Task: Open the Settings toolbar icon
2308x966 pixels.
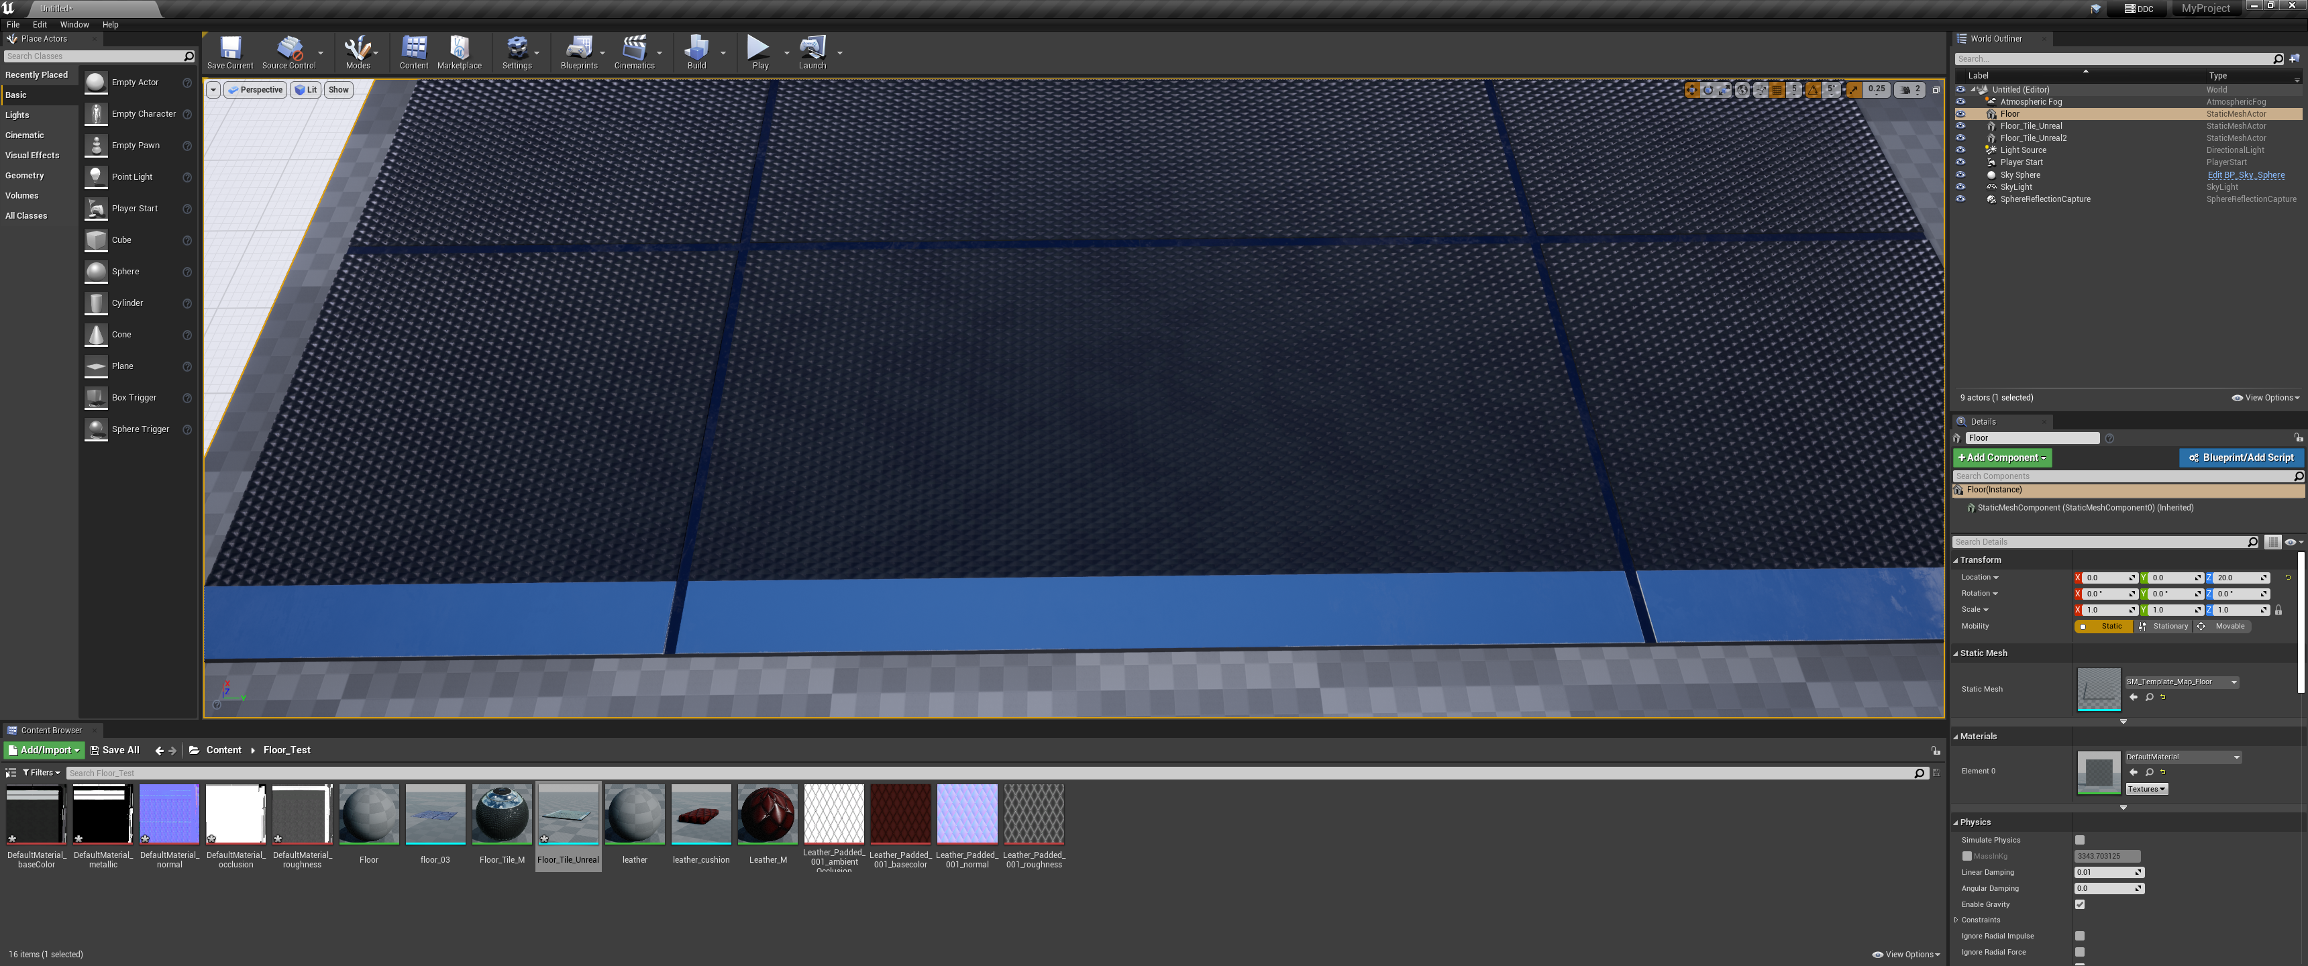Action: click(x=517, y=52)
